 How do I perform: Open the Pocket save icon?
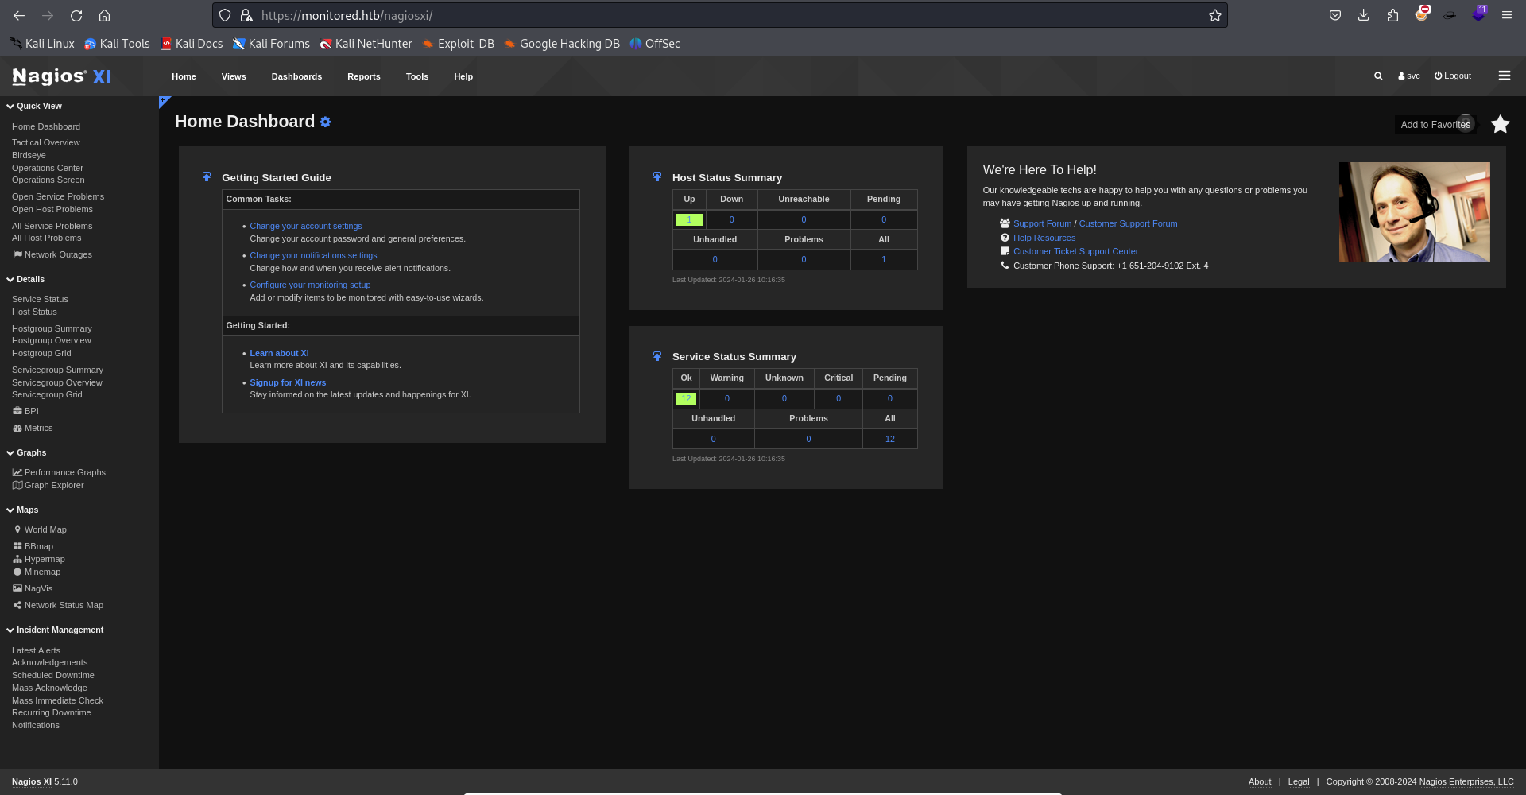pyautogui.click(x=1335, y=15)
